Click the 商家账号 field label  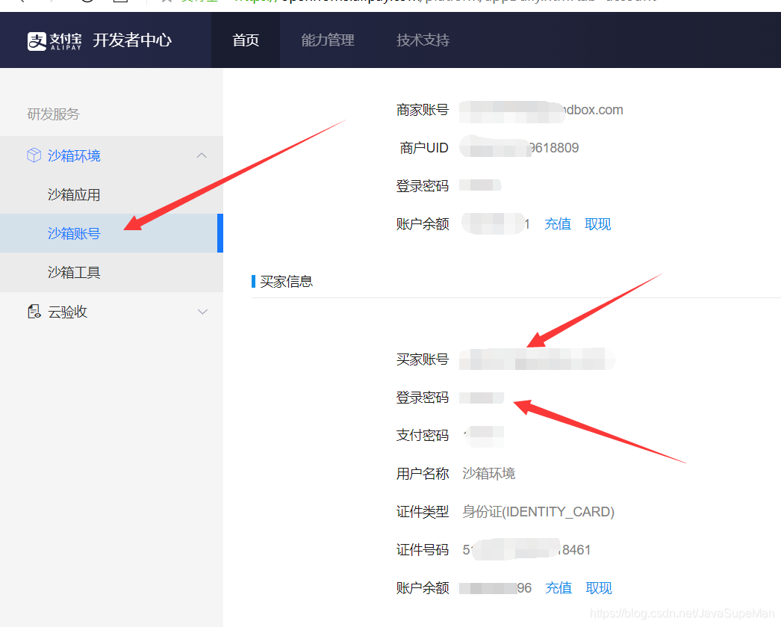point(423,110)
